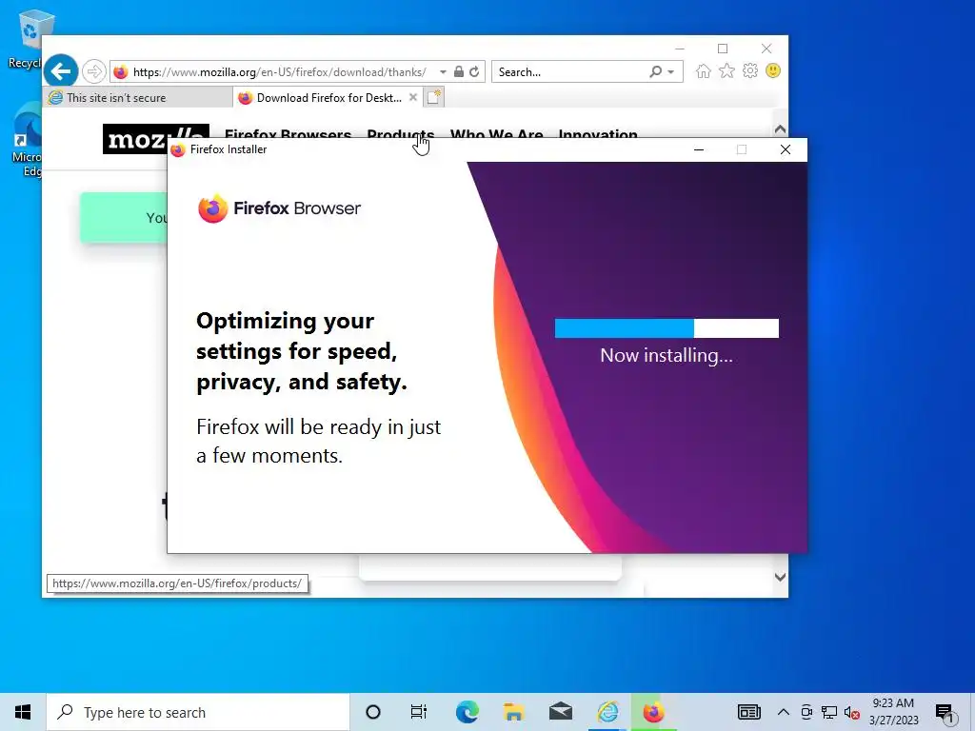This screenshot has height=731, width=975.
Task: Minimize the Firefox Installer window
Action: pos(698,149)
